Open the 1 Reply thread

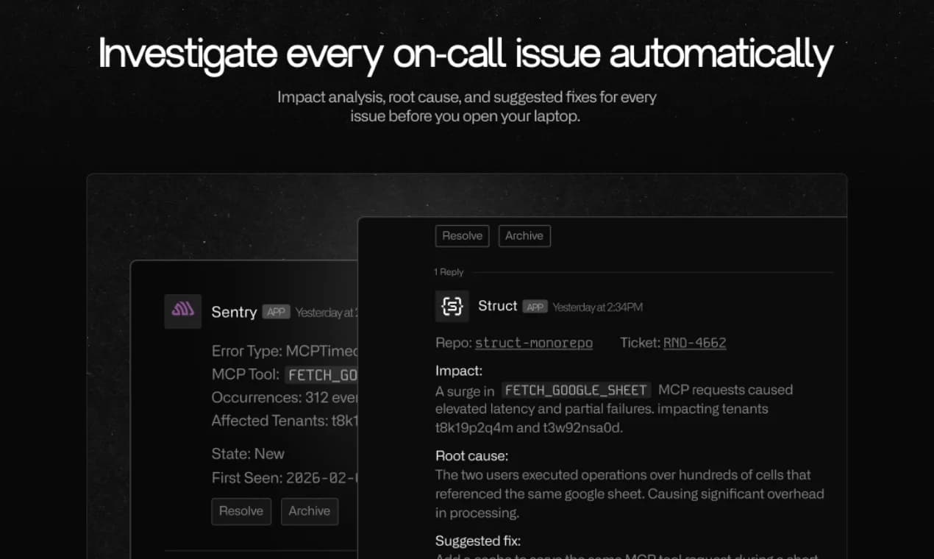pos(449,271)
